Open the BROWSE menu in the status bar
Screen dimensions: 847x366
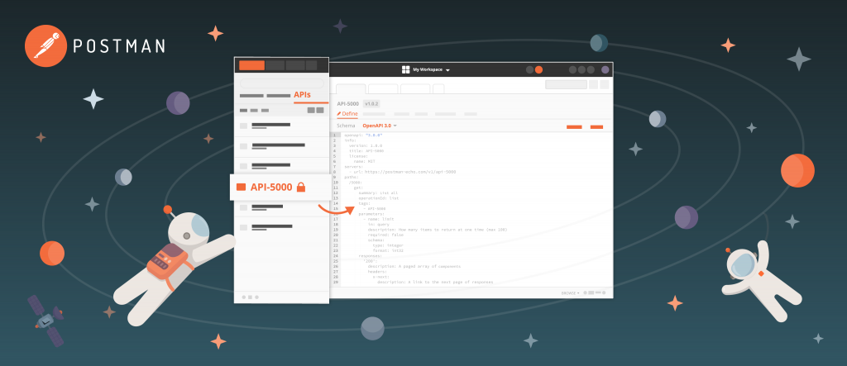(570, 292)
